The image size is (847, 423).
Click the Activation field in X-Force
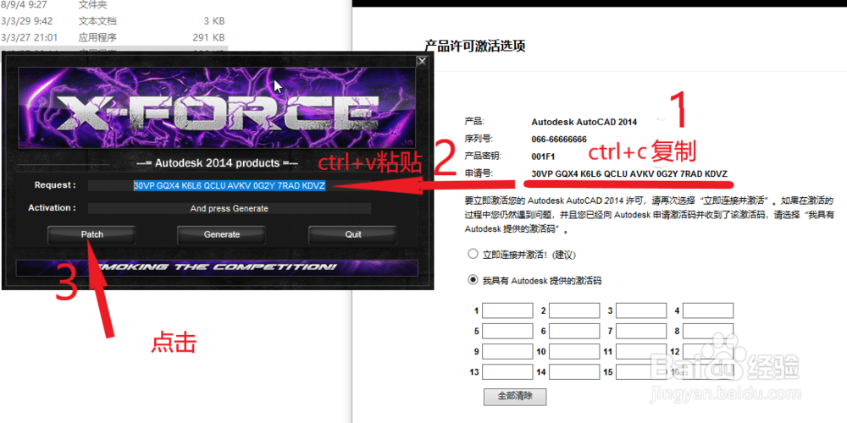[x=230, y=208]
